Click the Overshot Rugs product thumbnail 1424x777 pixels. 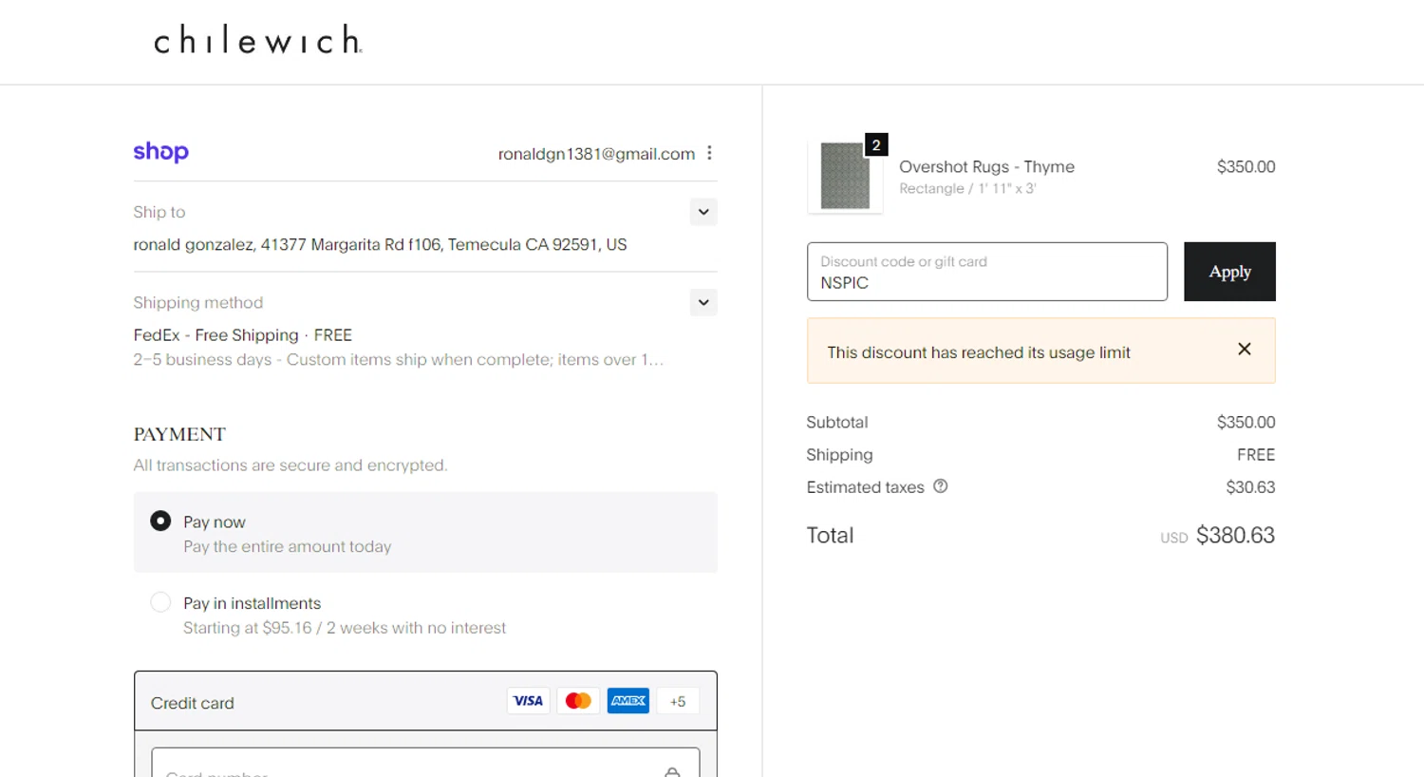(845, 176)
